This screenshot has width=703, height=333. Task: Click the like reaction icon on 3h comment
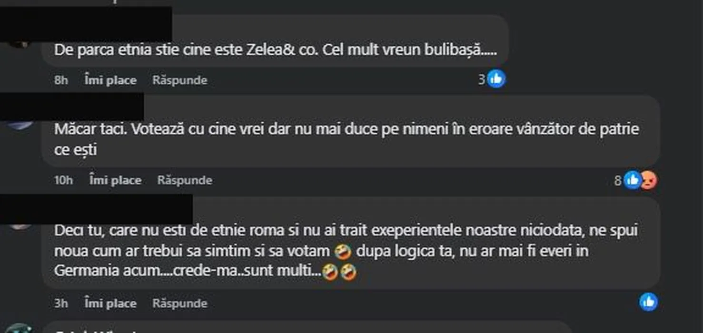pyautogui.click(x=649, y=302)
